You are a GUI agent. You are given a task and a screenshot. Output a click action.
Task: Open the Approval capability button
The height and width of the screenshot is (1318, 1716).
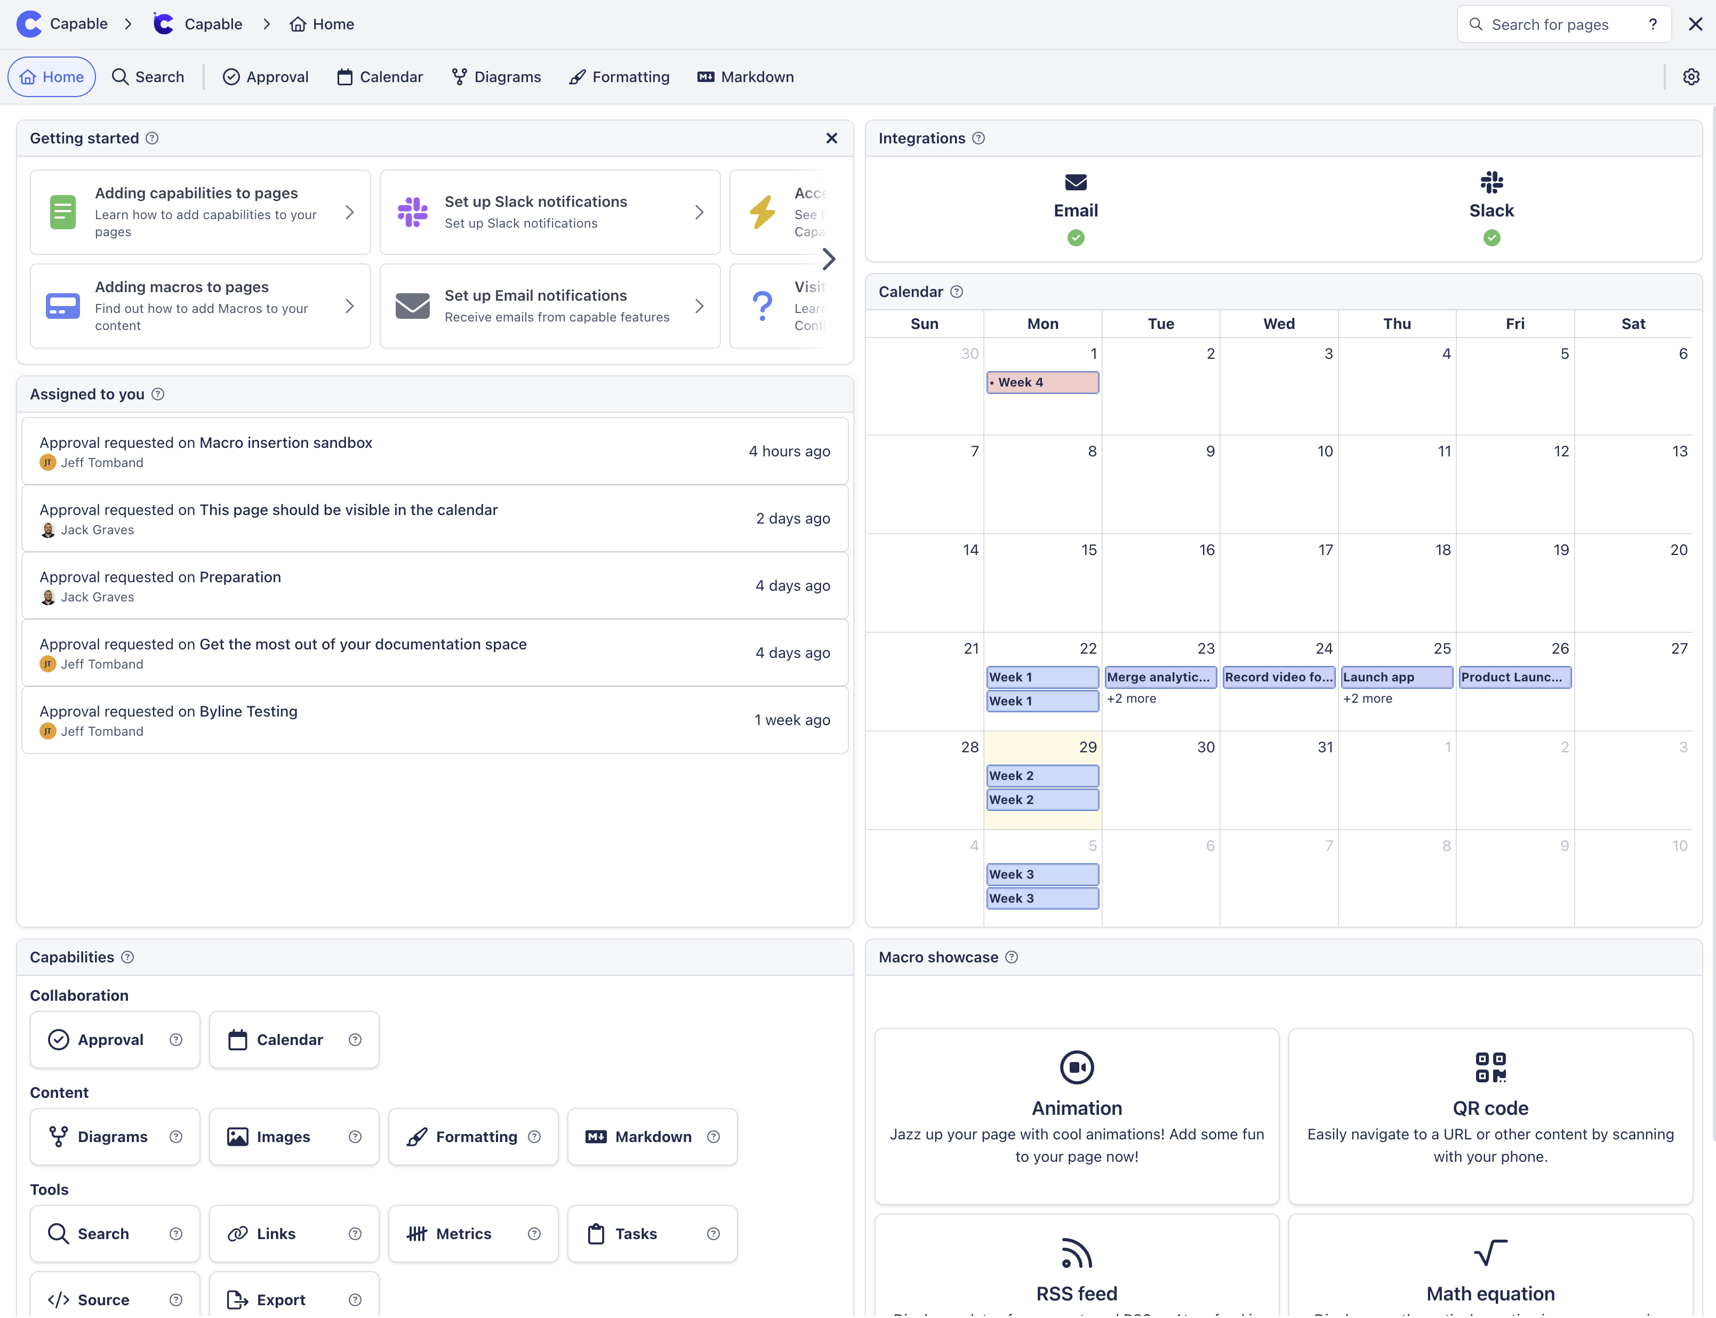pyautogui.click(x=115, y=1040)
